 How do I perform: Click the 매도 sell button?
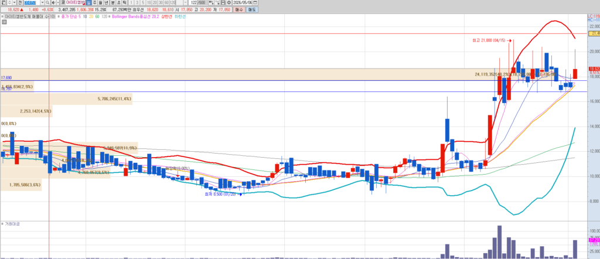251,9
